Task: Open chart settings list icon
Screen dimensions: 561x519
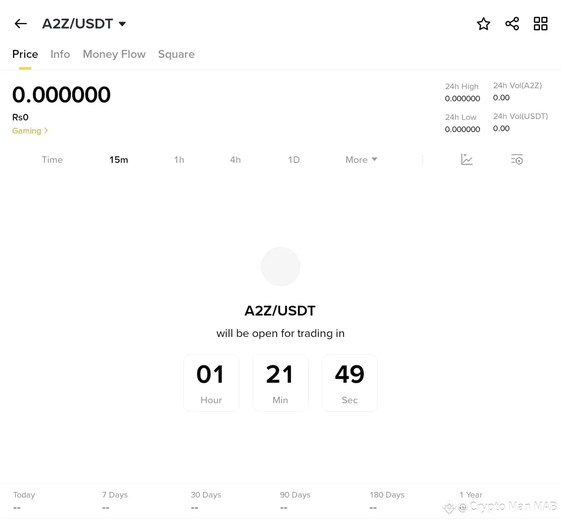Action: [517, 160]
